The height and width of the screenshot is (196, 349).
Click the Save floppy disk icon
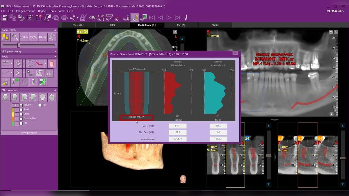tap(4, 18)
